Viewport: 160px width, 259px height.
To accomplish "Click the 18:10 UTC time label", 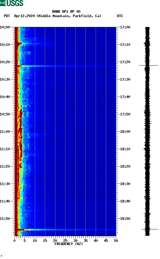I will click(x=125, y=149).
